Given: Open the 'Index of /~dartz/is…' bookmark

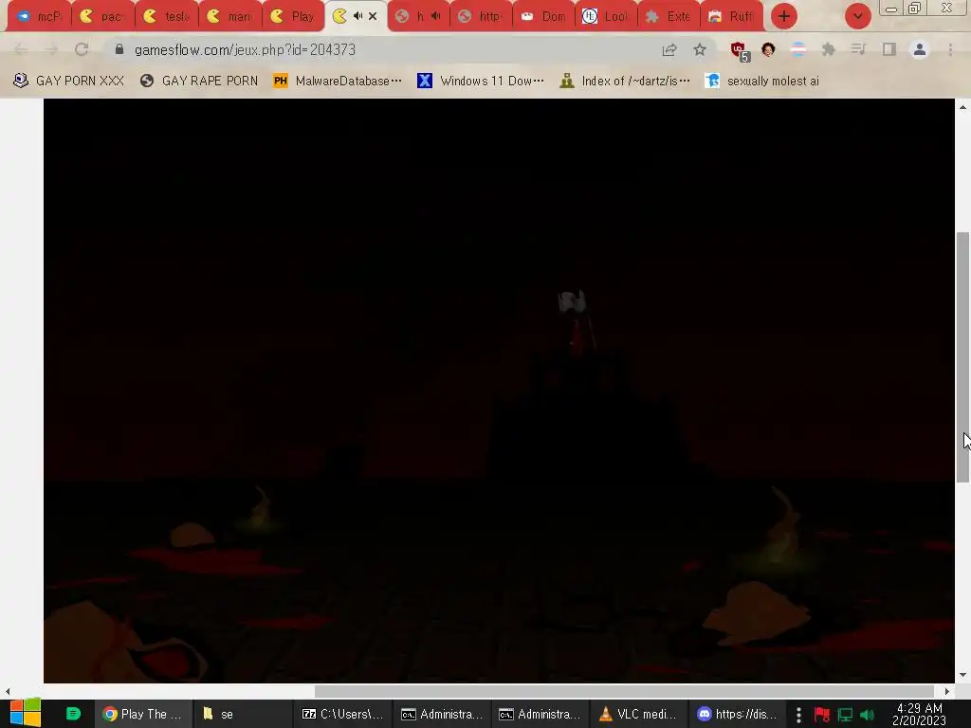Looking at the screenshot, I should point(625,81).
